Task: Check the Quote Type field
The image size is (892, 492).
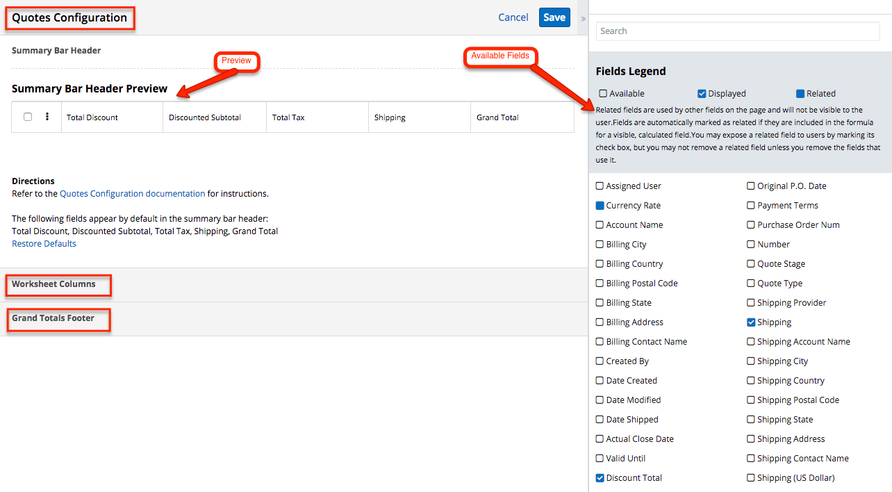Action: 751,284
